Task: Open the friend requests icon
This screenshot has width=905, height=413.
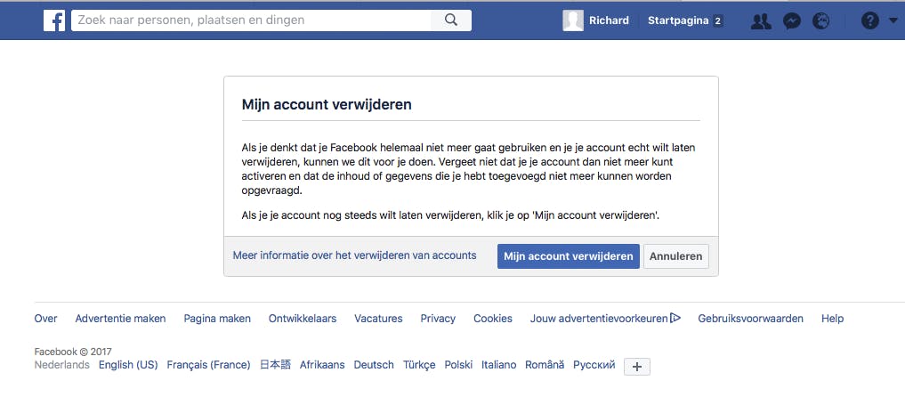Action: 761,21
